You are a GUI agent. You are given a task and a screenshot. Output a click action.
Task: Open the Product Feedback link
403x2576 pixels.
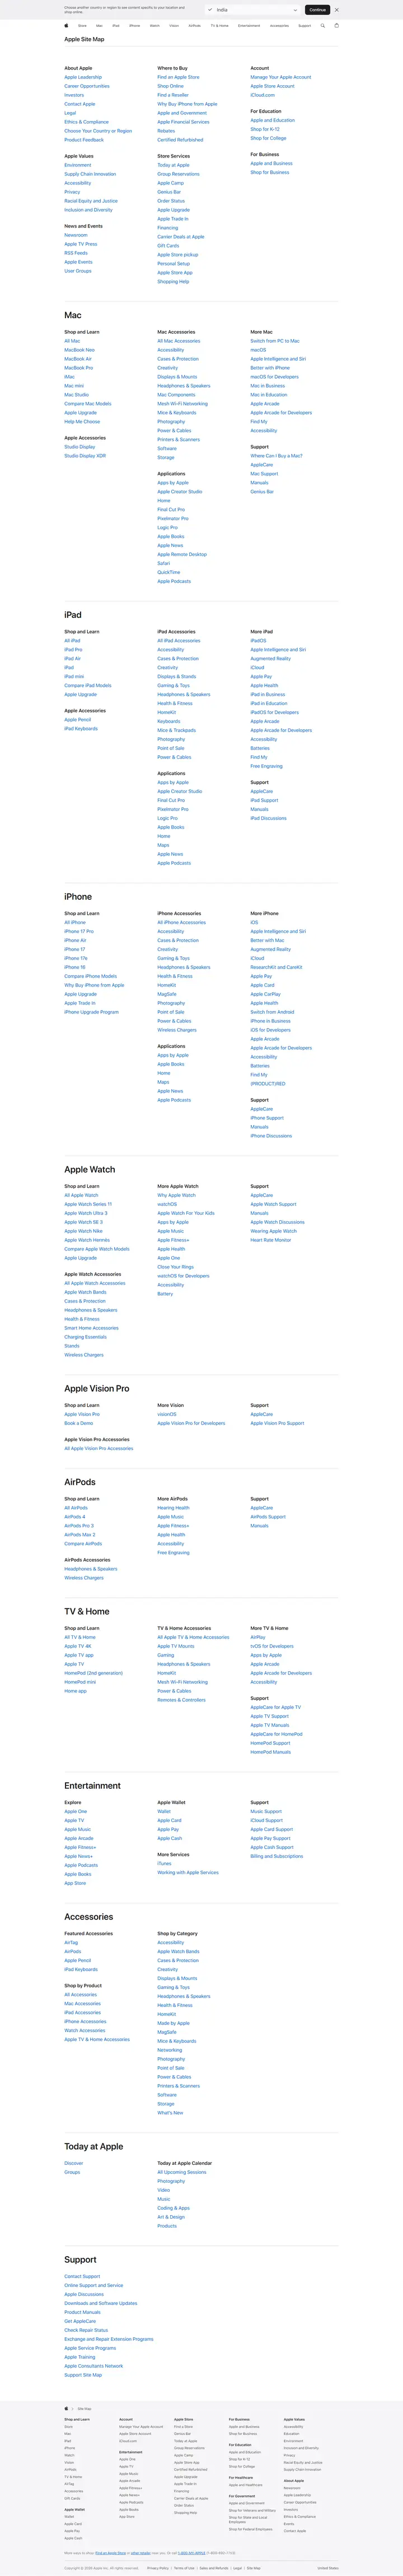[84, 140]
